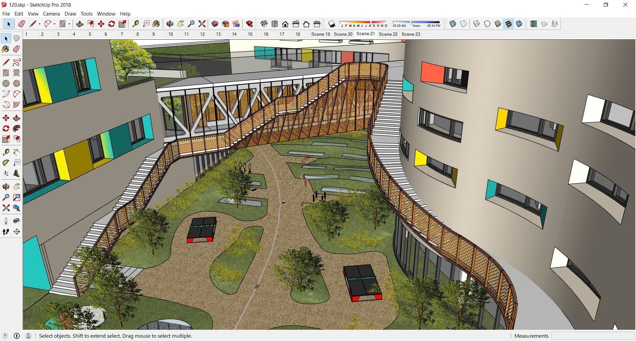Toggle Shaded With Textures style
636x341 pixels.
tap(508, 24)
